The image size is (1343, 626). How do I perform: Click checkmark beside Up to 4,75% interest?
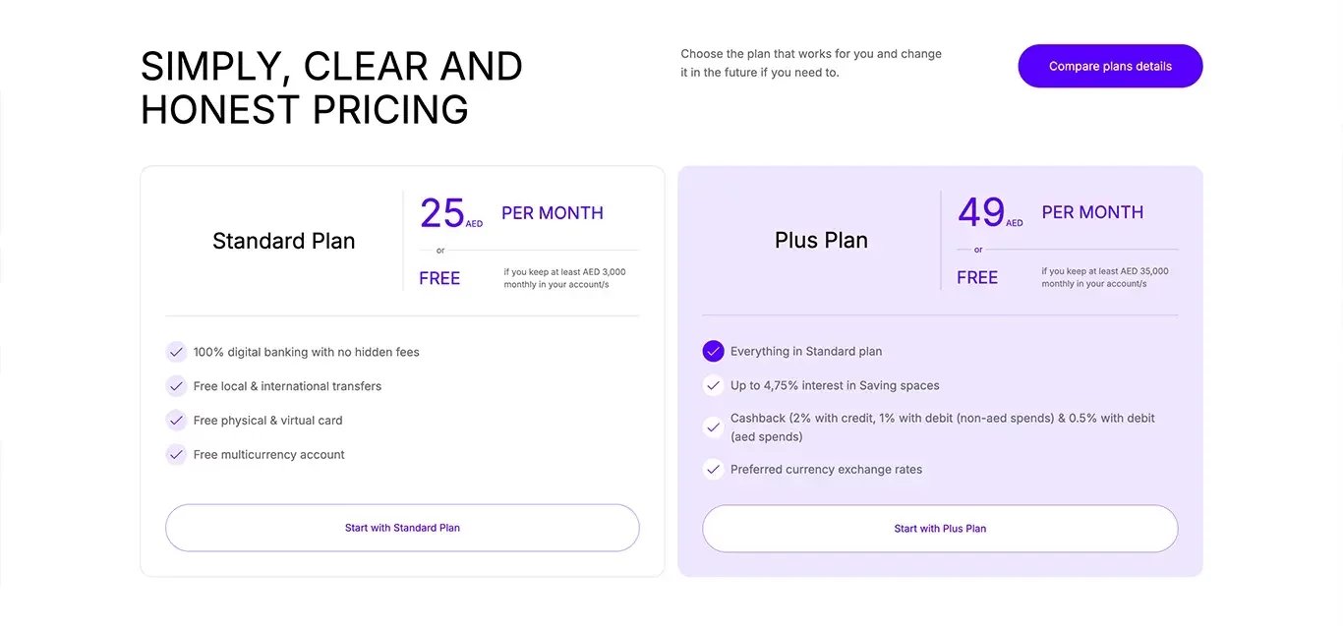click(x=714, y=385)
